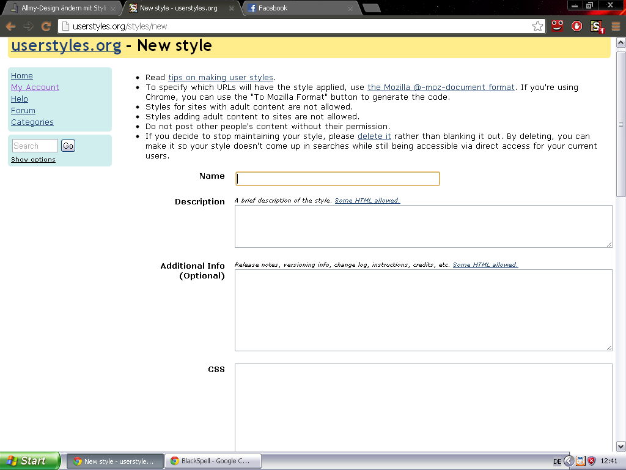
Task: Click the red shield security tray icon
Action: (592, 461)
